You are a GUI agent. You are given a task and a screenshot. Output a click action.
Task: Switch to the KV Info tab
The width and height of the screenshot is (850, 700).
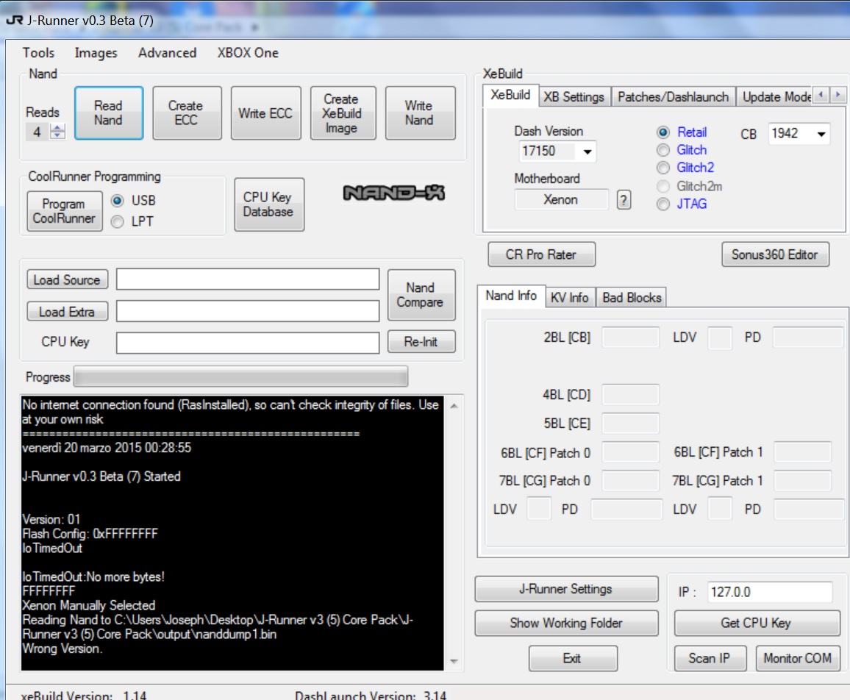pos(570,298)
